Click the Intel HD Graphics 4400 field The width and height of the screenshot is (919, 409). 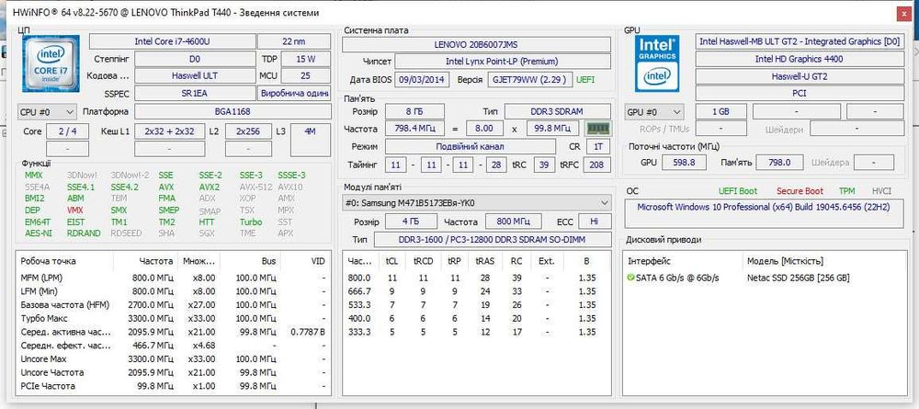[x=799, y=59]
